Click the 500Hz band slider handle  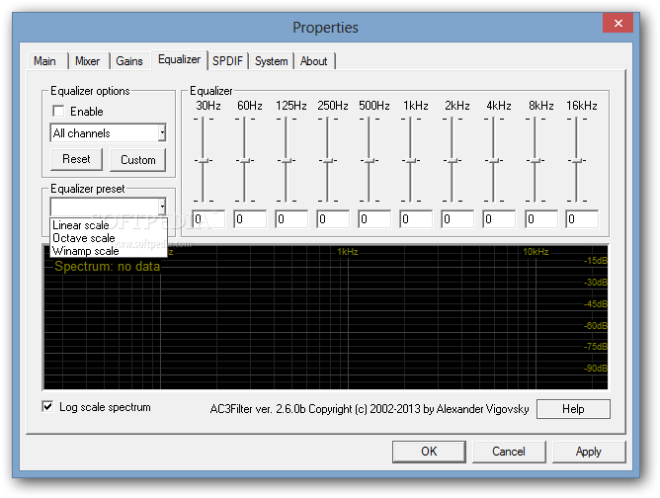pyautogui.click(x=370, y=160)
